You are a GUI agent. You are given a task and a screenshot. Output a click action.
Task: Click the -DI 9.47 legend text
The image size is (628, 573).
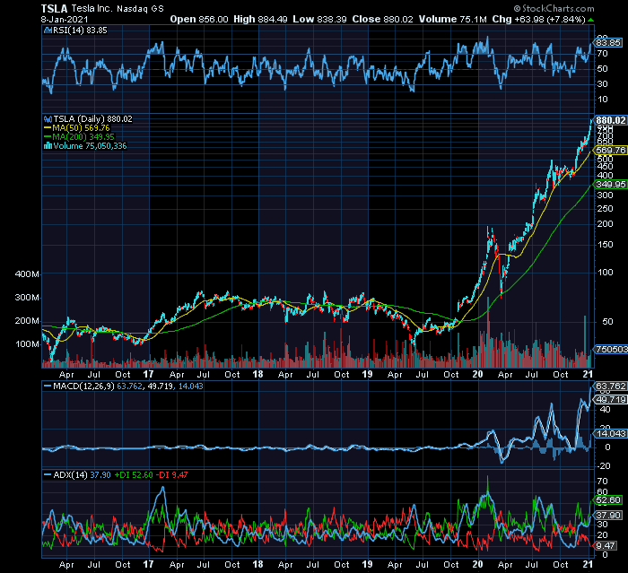tap(172, 475)
